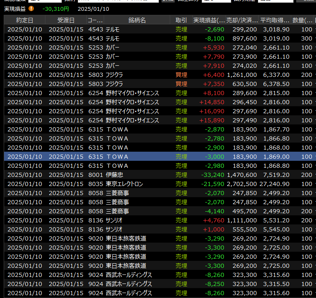Sort by the 実現損益 column header
Screen dimensions: 316x298
pyautogui.click(x=209, y=20)
